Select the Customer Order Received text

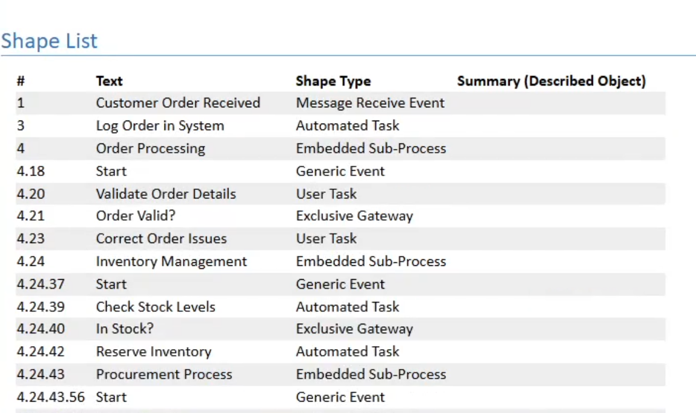coord(178,103)
